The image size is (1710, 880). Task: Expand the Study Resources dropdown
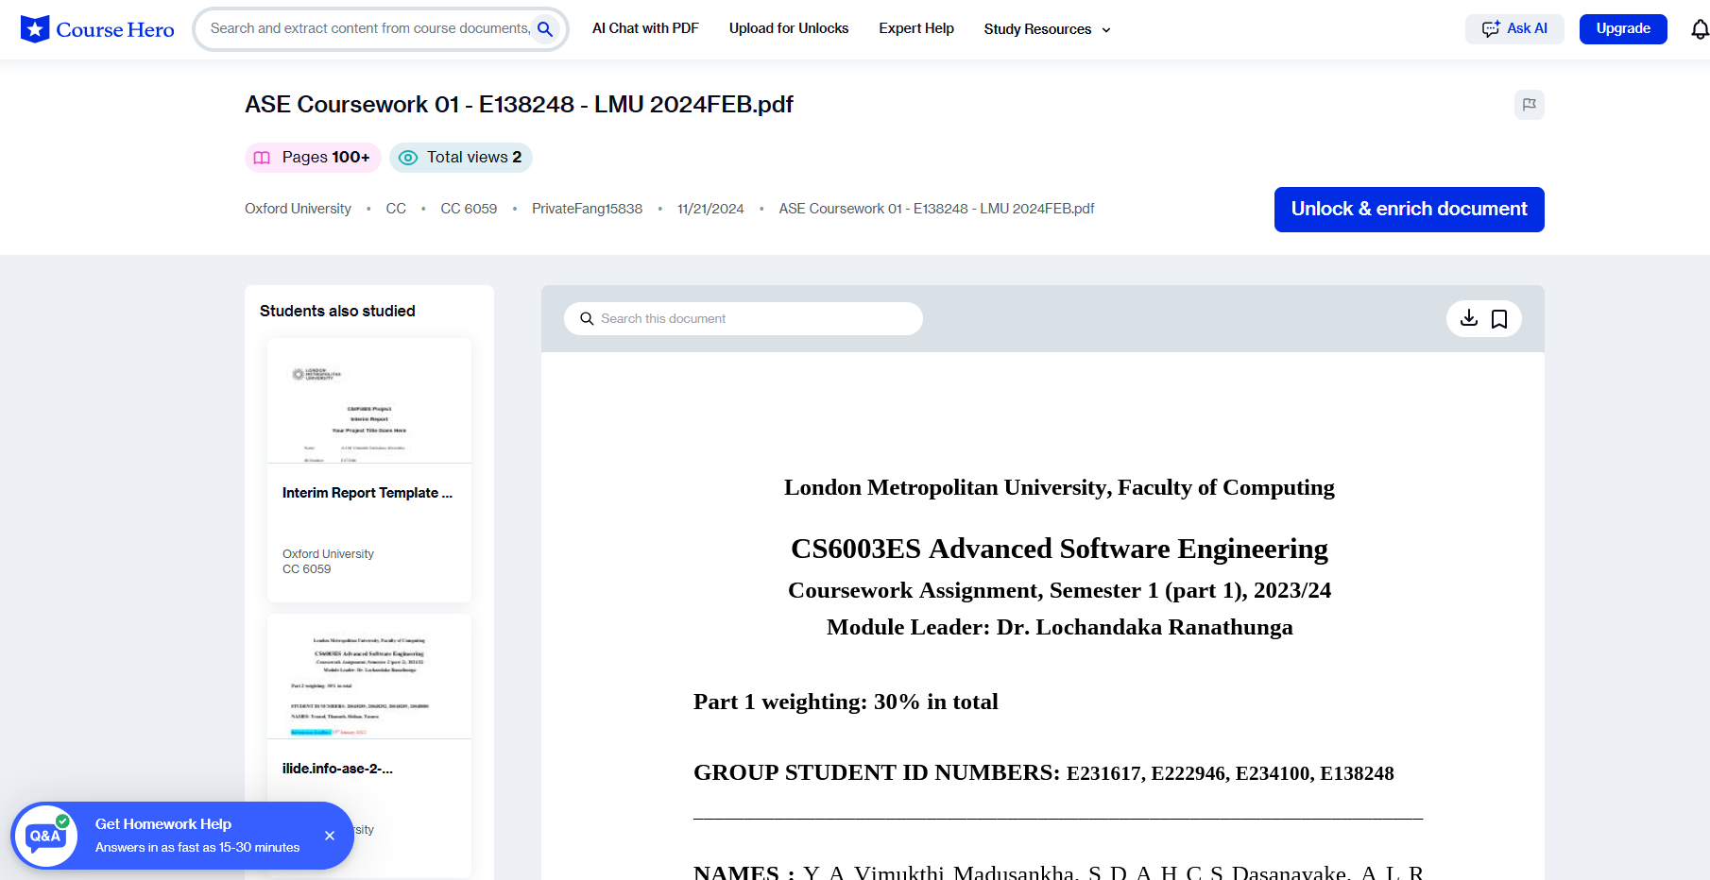click(1046, 29)
